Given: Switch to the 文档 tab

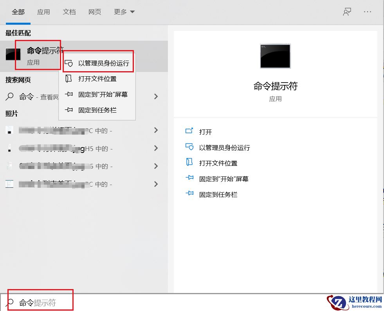Looking at the screenshot, I should pos(69,12).
